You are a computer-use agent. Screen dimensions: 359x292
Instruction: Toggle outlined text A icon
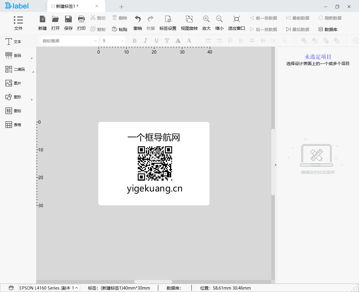189,41
